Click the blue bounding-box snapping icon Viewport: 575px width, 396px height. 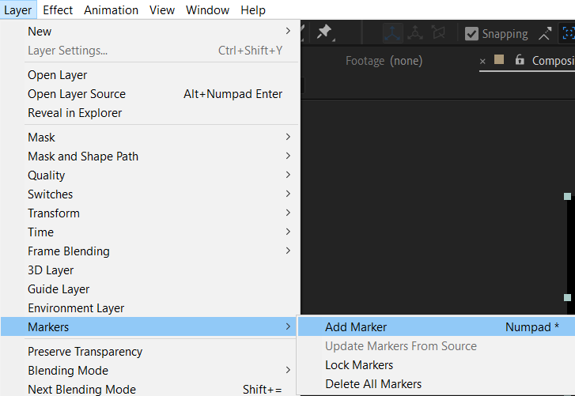point(568,33)
